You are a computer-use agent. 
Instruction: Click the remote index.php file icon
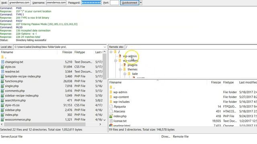tap(111, 116)
